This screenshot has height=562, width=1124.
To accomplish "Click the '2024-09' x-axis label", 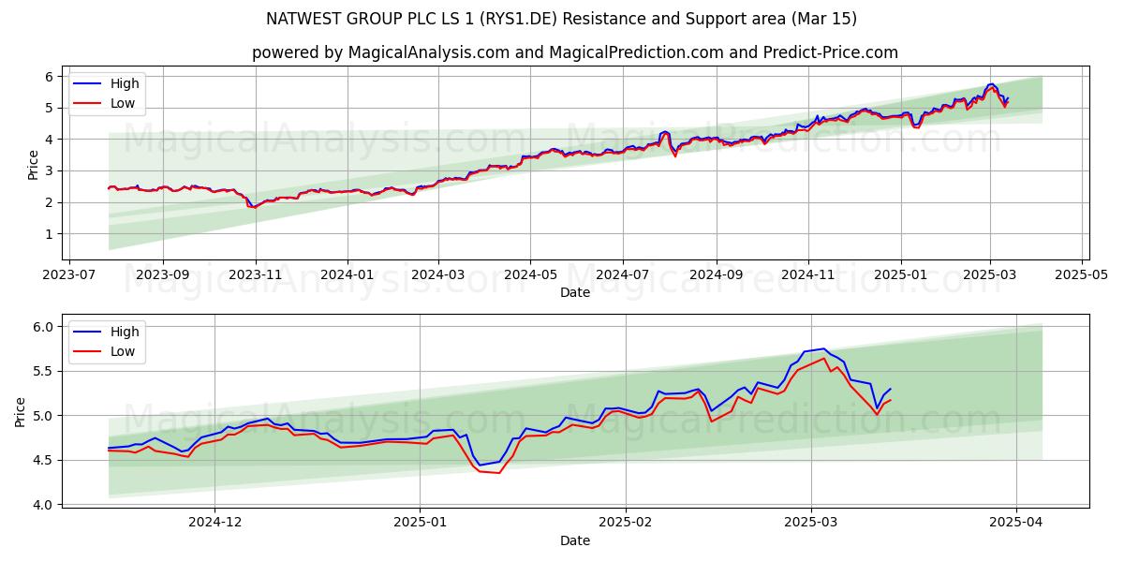I will point(716,276).
